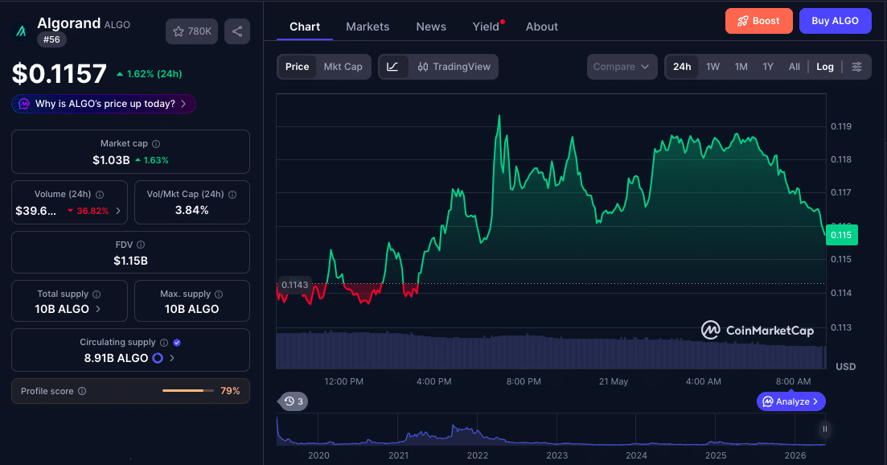Switch to line chart icon
887x465 pixels.
tap(392, 67)
